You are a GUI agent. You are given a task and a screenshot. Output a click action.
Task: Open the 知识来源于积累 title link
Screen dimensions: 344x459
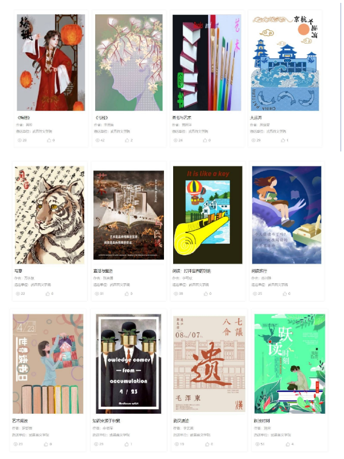106,421
